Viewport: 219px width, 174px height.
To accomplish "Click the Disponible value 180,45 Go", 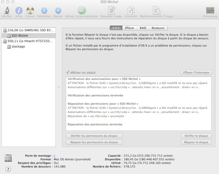I will [x=149, y=159].
